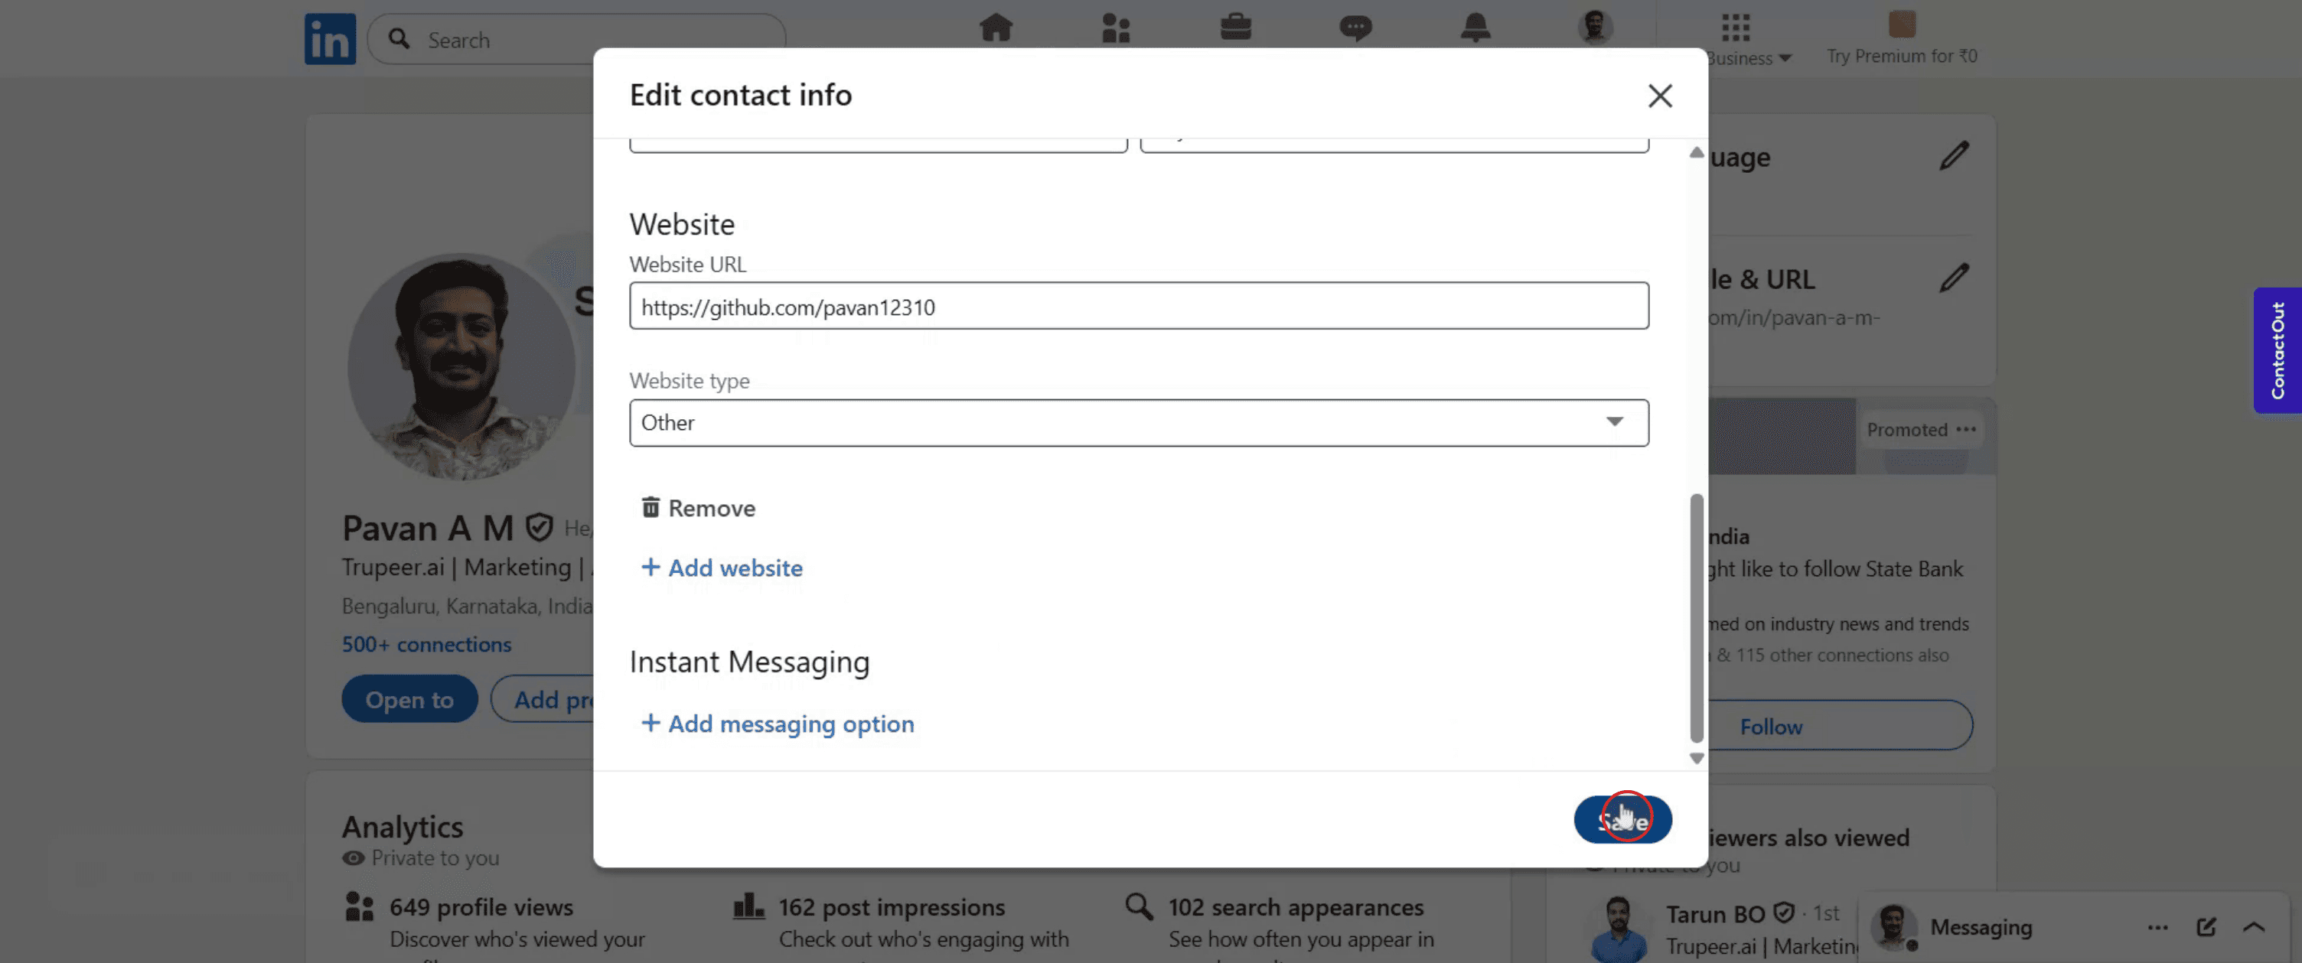Close the Edit contact info dialog
This screenshot has width=2302, height=963.
point(1659,96)
